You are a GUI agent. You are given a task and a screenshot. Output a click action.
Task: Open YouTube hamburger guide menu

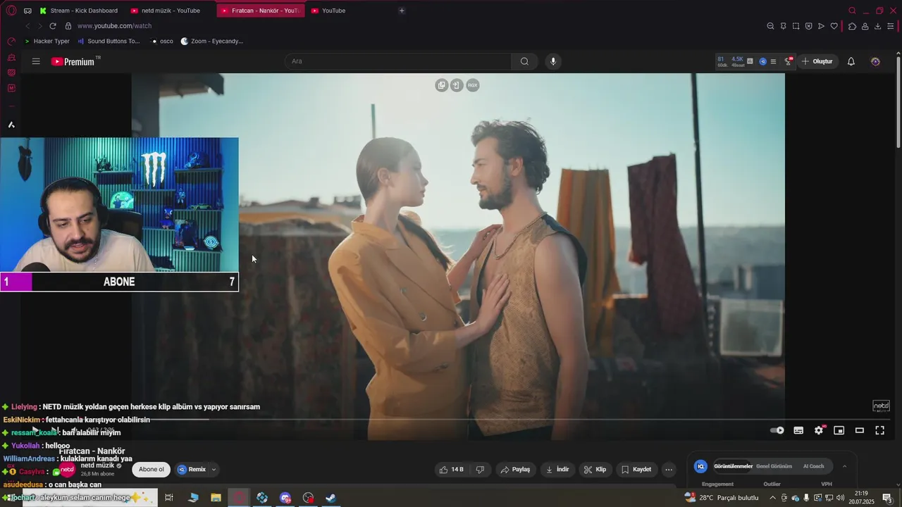[36, 61]
